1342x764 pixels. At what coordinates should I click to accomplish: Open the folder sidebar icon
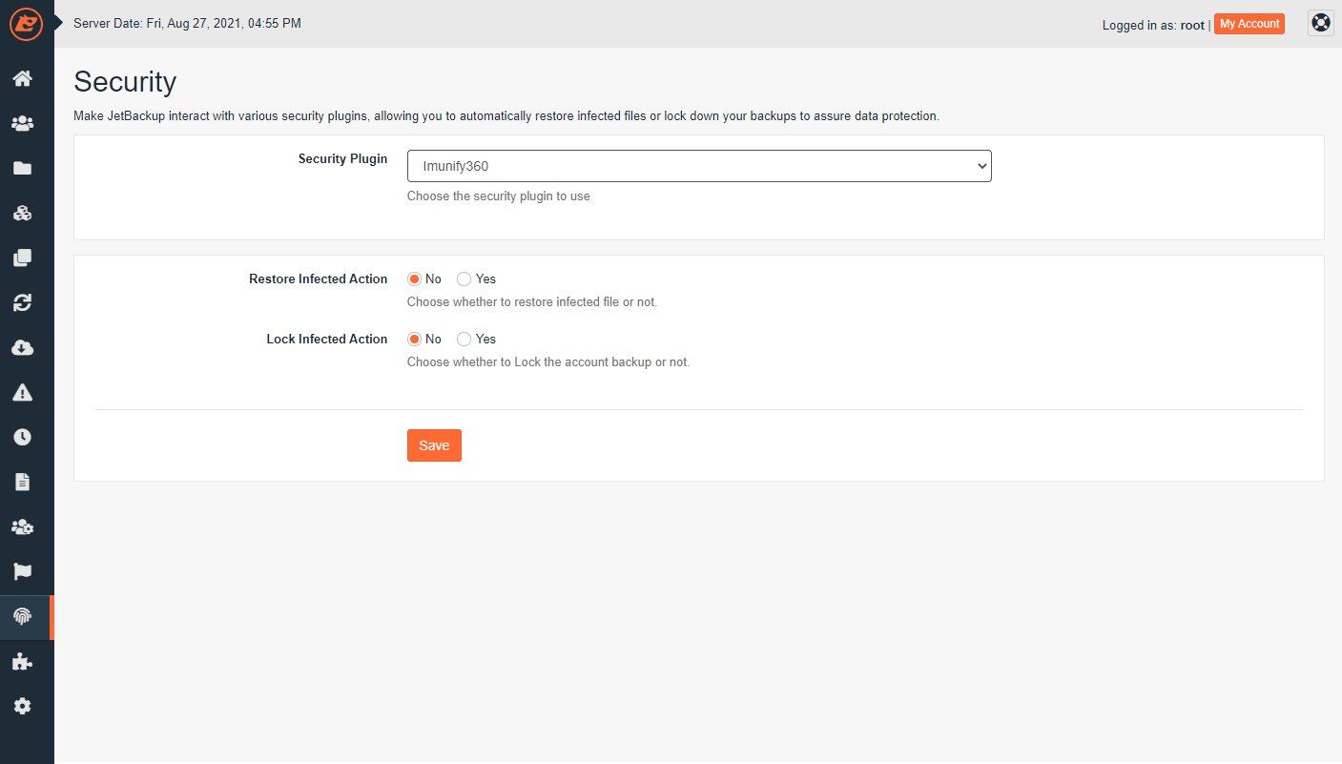tap(22, 168)
